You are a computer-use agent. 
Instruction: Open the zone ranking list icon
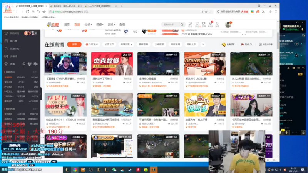(x=260, y=45)
